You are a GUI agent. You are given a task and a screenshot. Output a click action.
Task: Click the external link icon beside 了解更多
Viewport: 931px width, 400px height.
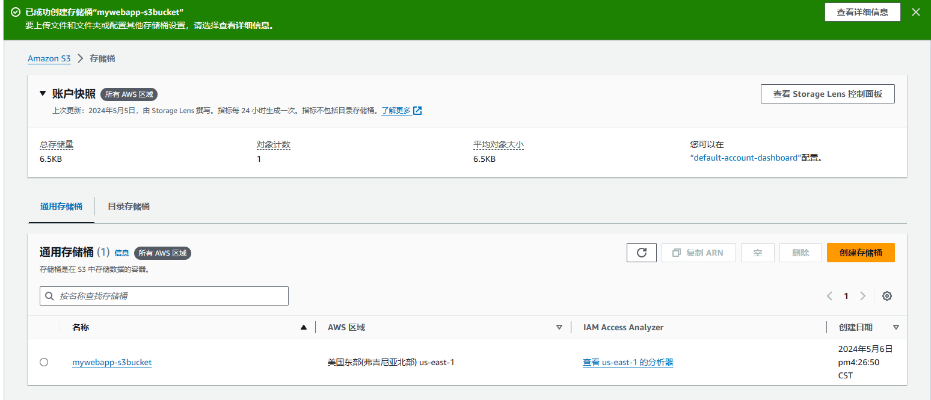coord(417,111)
